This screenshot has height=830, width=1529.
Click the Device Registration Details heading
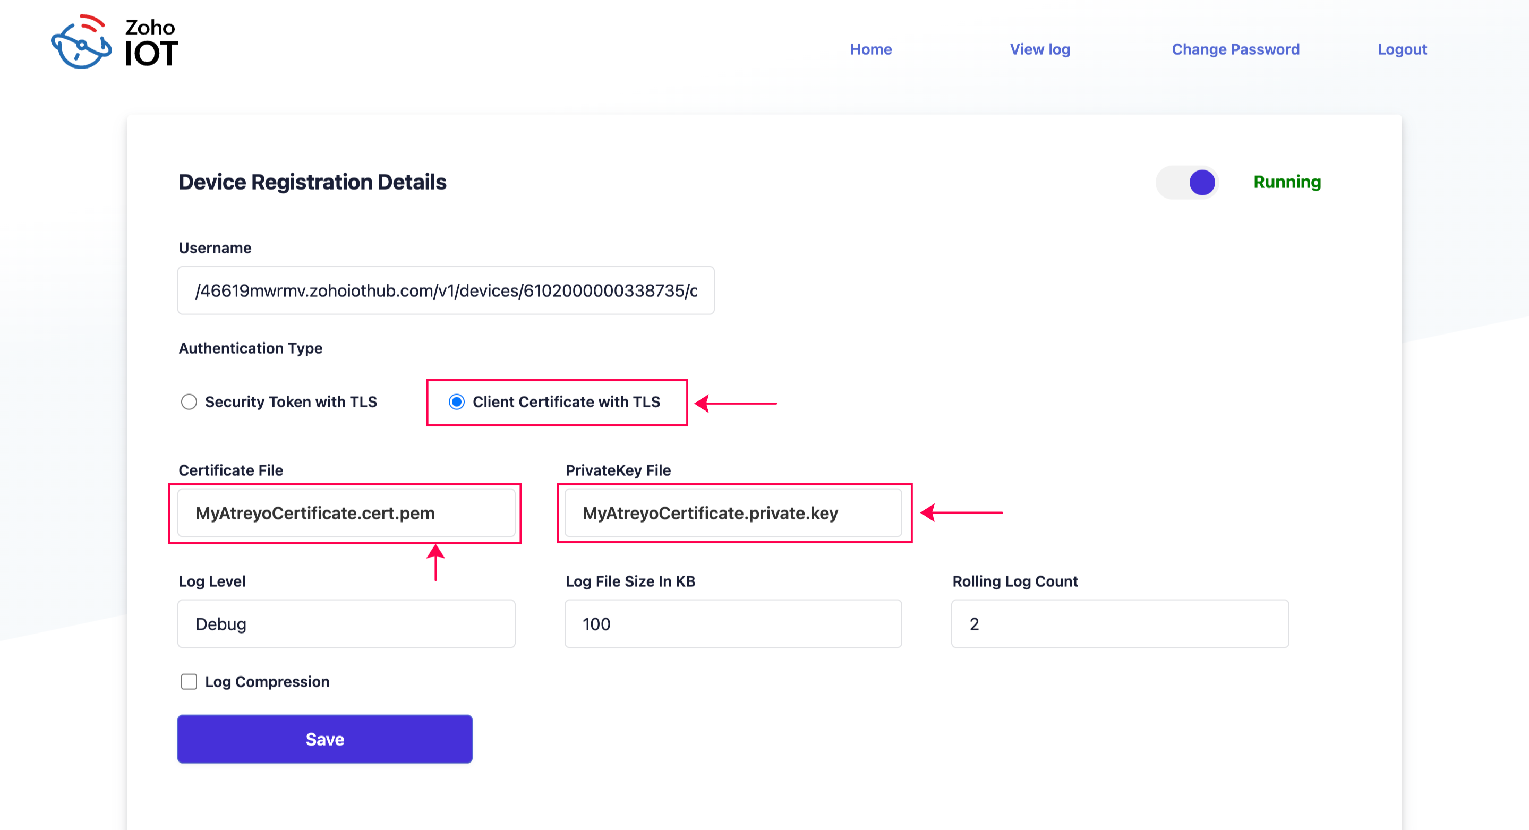point(312,182)
